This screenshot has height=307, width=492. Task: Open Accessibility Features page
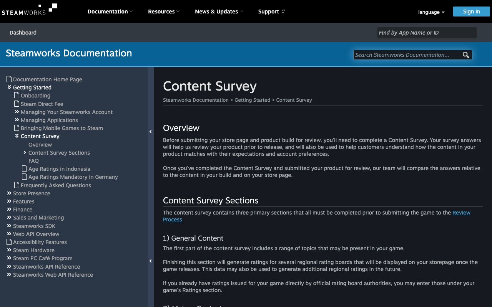[x=40, y=242]
